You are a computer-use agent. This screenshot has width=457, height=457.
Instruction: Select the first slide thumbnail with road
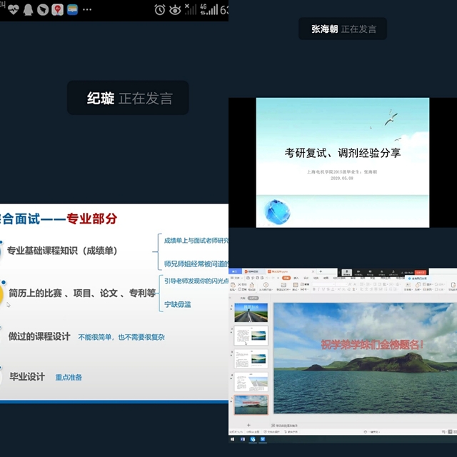tap(251, 312)
